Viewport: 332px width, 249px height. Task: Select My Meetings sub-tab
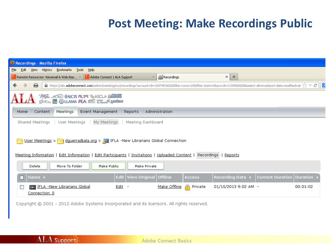click(106, 122)
